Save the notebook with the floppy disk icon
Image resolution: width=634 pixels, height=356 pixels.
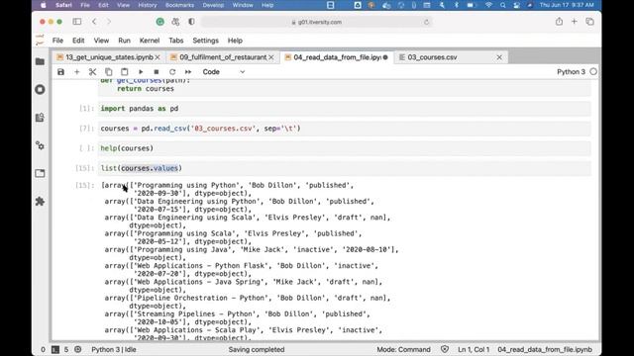[x=60, y=72]
